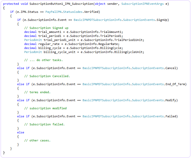Viewport: 191px width, 158px height.
Task: Click the method name SubscriptionButton1_IPN_Subscription
Action: coord(61,4)
